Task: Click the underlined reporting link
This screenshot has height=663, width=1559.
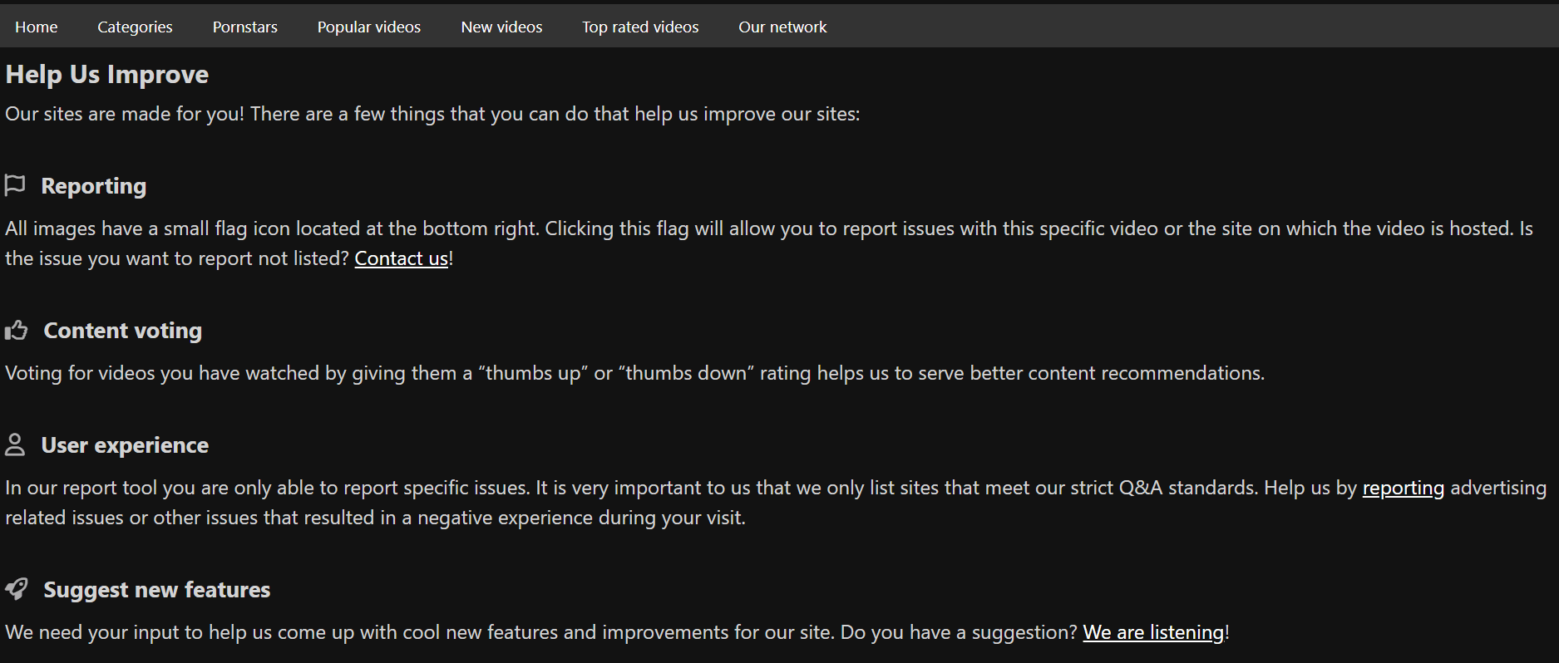Action: point(1403,488)
